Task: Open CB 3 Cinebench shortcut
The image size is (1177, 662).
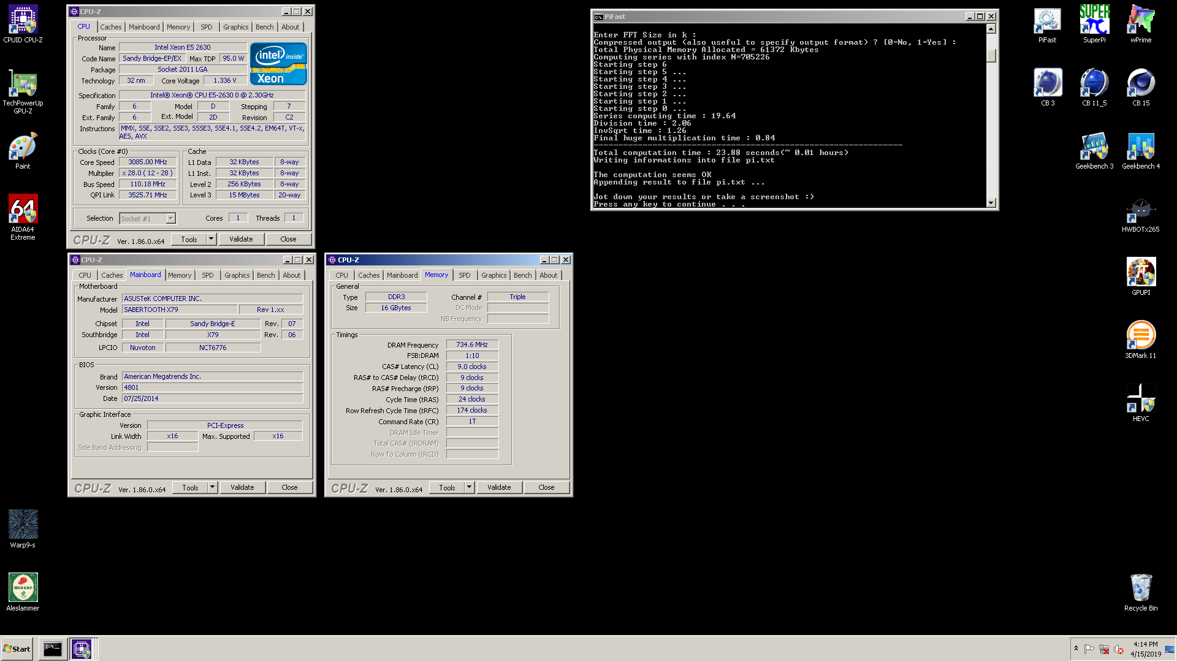Action: tap(1048, 88)
